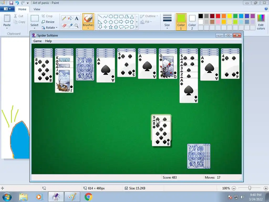Screen dimensions: 269x202
Task: Select the Color 1 button
Action: click(x=181, y=22)
